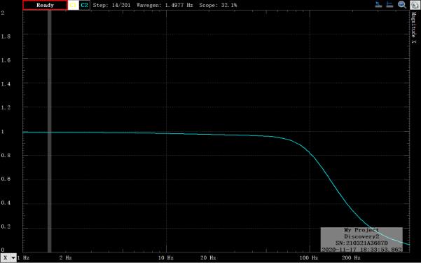Click the Step 14/201 status text
The image size is (421, 263).
tap(111, 5)
